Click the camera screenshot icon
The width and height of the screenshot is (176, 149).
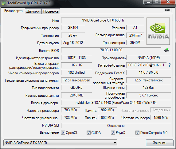tap(167, 10)
